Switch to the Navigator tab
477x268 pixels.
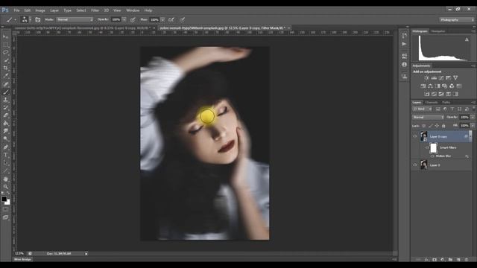(438, 31)
